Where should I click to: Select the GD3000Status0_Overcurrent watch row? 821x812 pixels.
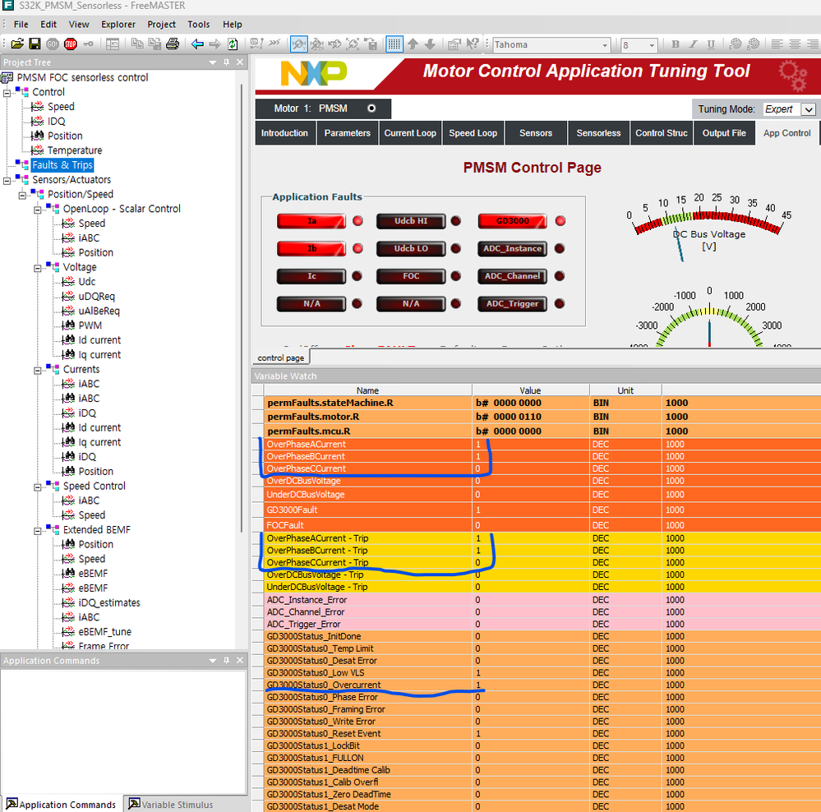(536, 685)
